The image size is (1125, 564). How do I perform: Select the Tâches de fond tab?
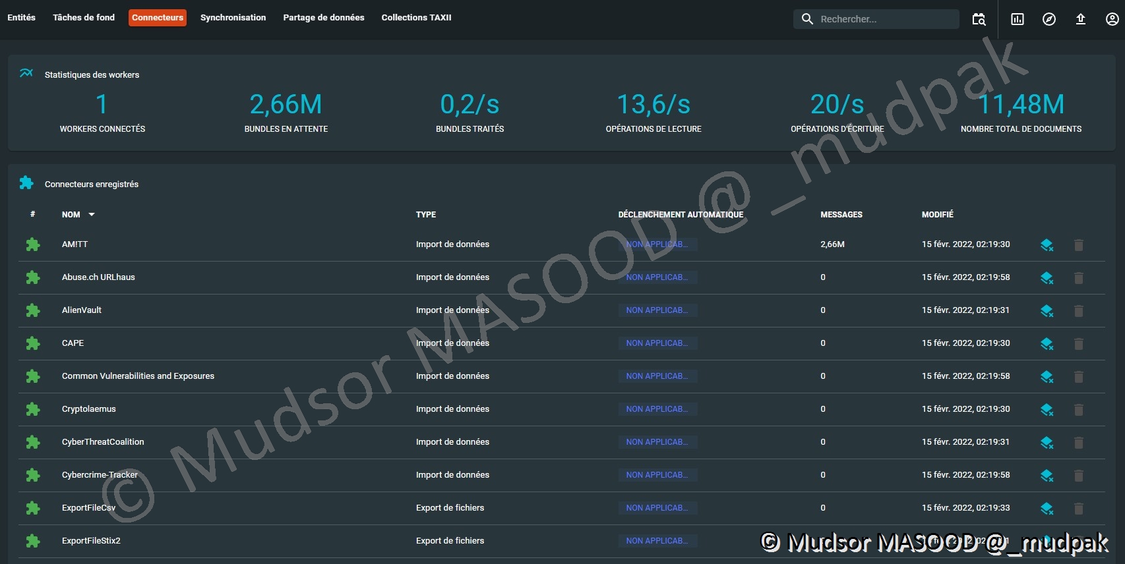(x=84, y=18)
